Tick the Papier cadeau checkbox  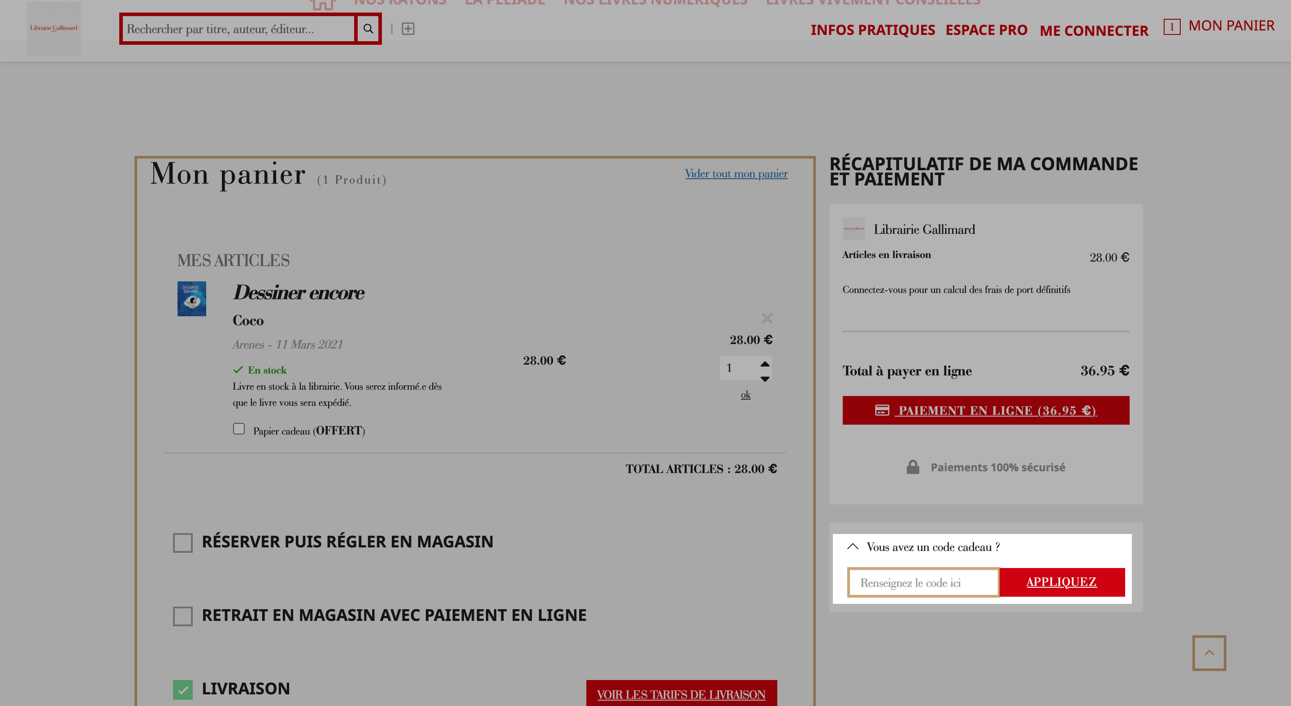click(238, 429)
